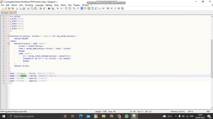Open the Language menu
The width and height of the screenshot is (213, 119).
(39, 5)
